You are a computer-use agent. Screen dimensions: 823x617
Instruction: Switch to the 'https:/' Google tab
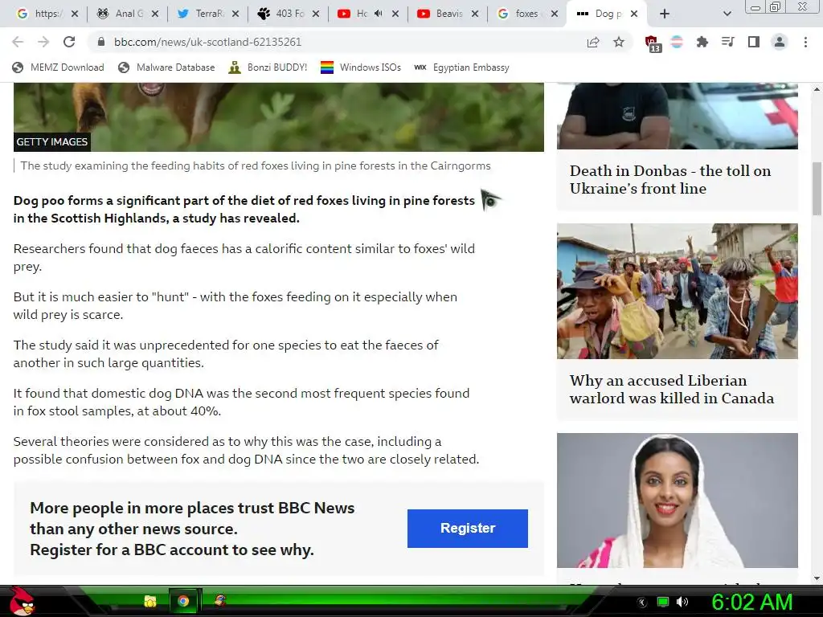pyautogui.click(x=46, y=14)
